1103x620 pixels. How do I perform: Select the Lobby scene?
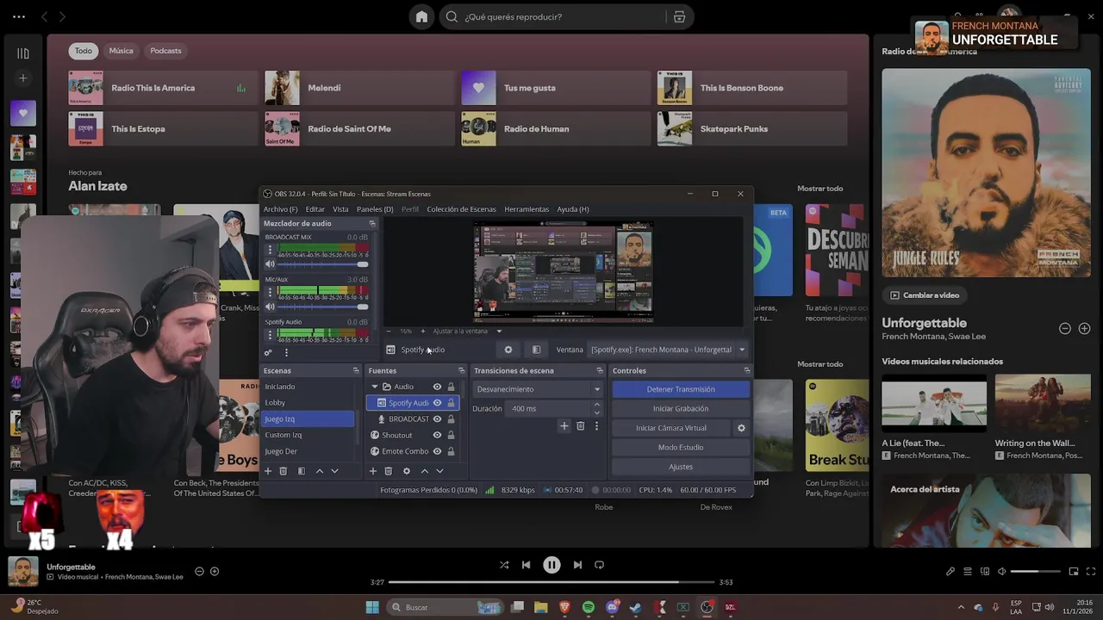(x=308, y=402)
